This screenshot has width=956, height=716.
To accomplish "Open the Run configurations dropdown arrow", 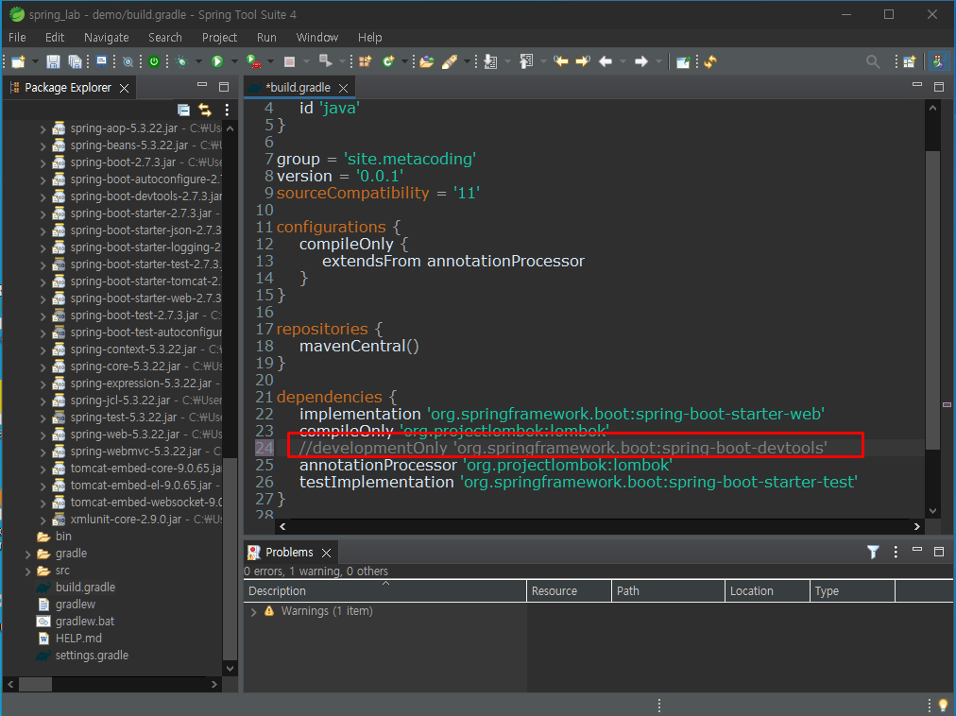I will [x=234, y=61].
